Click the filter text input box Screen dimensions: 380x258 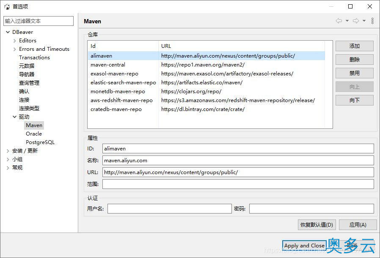(x=39, y=21)
